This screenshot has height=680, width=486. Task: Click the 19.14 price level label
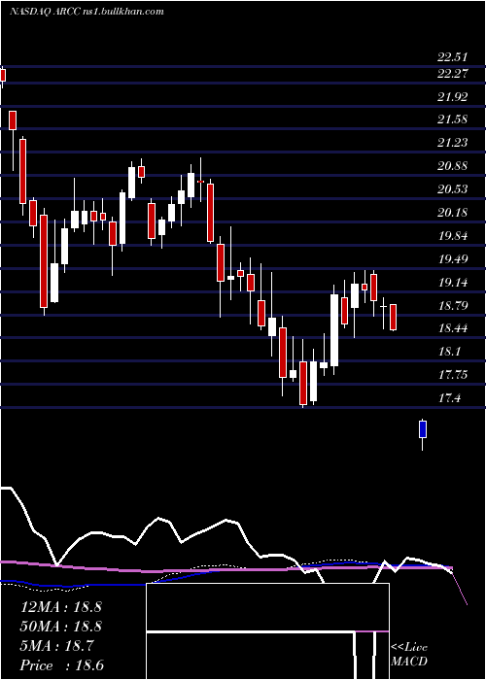(453, 284)
